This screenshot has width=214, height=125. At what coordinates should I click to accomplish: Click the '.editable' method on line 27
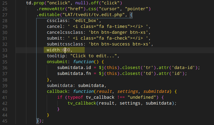pyautogui.click(x=48, y=15)
